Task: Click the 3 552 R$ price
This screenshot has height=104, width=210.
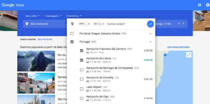Action: pos(148,51)
